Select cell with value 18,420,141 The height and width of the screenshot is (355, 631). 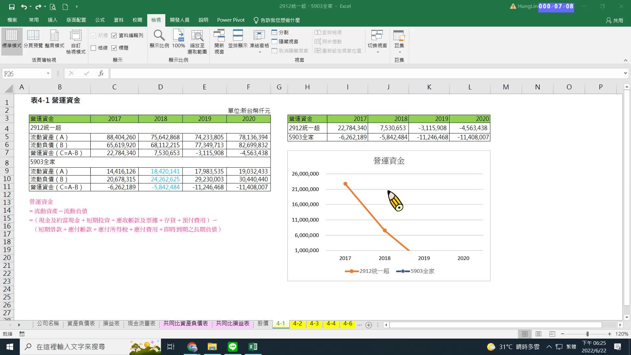coord(160,171)
